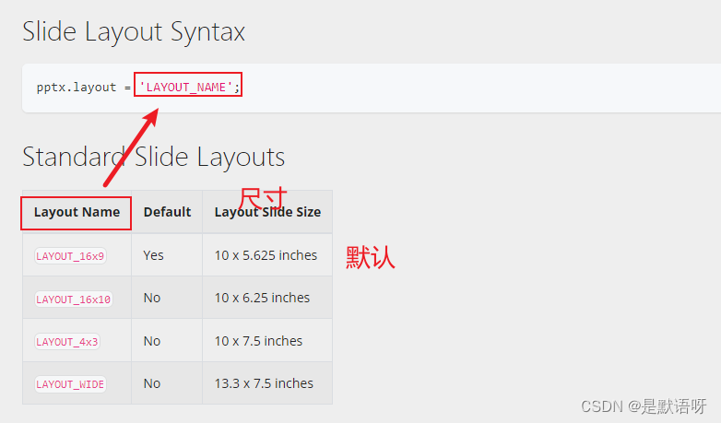
Task: Click the LAYOUT_WIDE code tag
Action: (x=70, y=384)
